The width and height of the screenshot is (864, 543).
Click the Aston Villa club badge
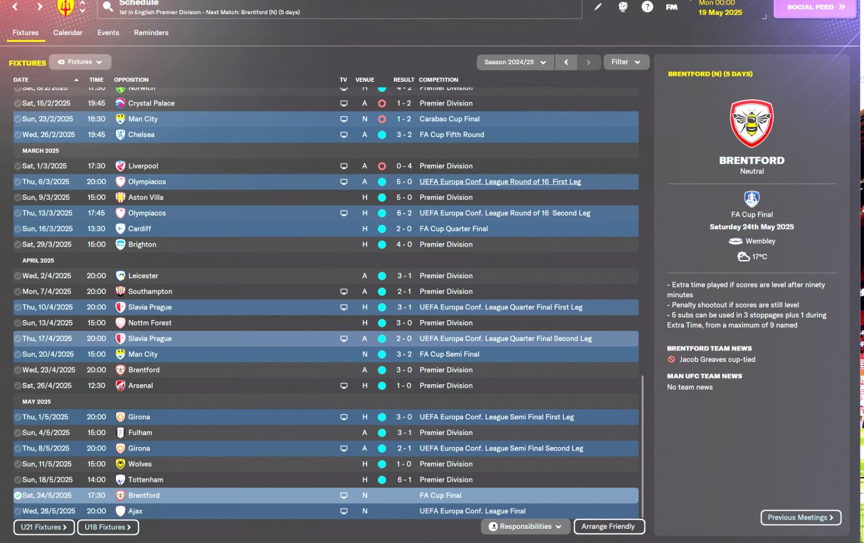[x=120, y=197]
